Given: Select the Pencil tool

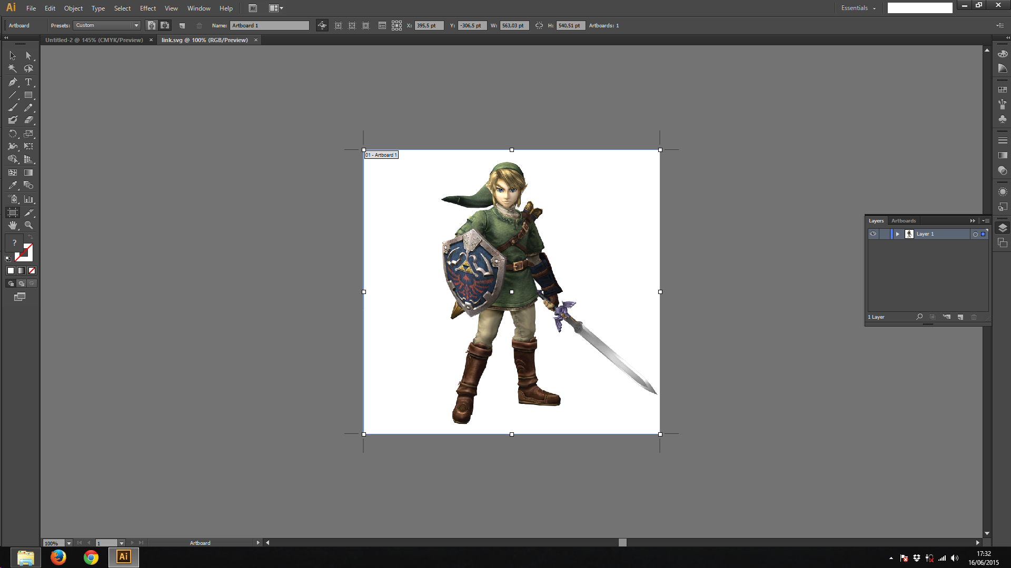Looking at the screenshot, I should pyautogui.click(x=29, y=107).
